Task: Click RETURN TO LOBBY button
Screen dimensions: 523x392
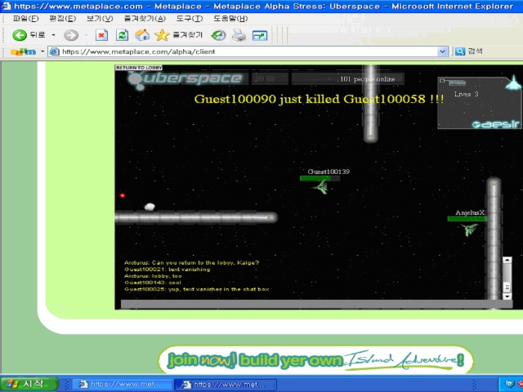Action: click(x=139, y=68)
